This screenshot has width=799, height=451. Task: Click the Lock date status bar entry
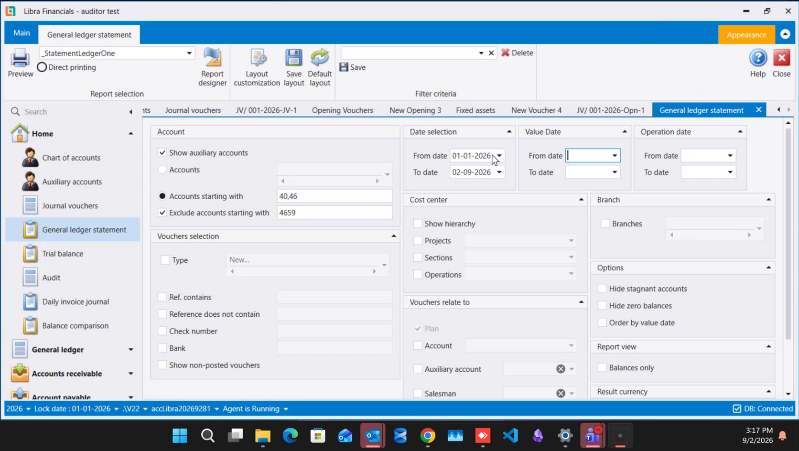(76, 409)
